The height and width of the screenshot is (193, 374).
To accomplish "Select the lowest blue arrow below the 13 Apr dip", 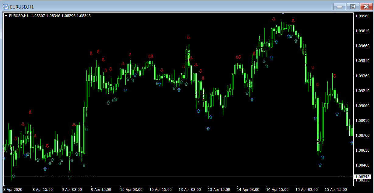I will pos(208,129).
